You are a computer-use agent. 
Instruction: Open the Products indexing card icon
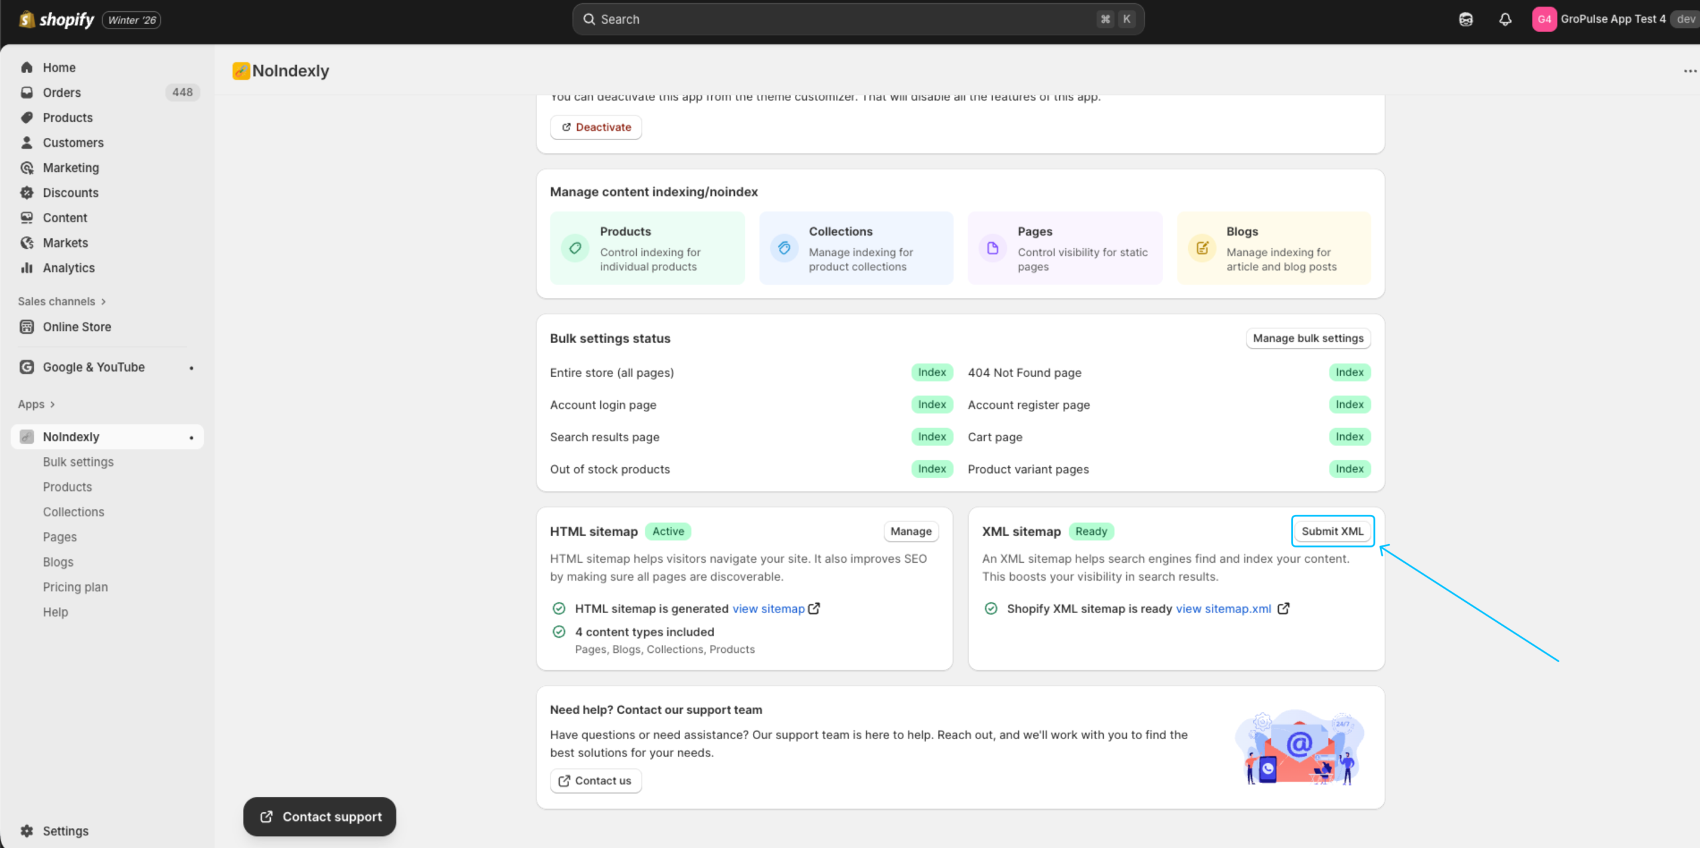[574, 247]
